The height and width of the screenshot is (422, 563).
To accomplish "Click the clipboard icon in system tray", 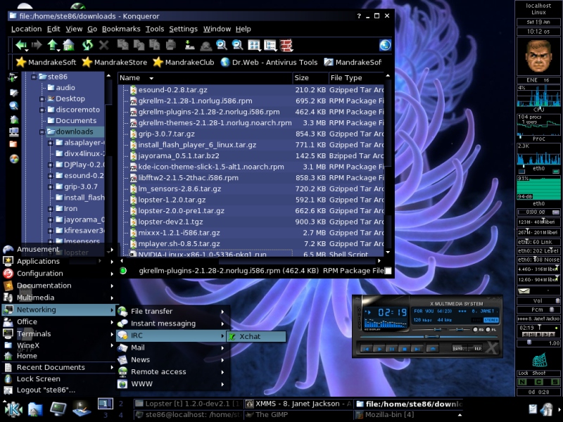I will pos(533,409).
